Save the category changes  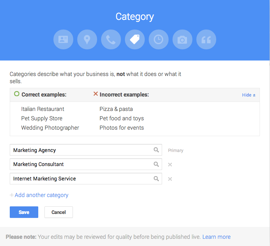[x=24, y=212]
